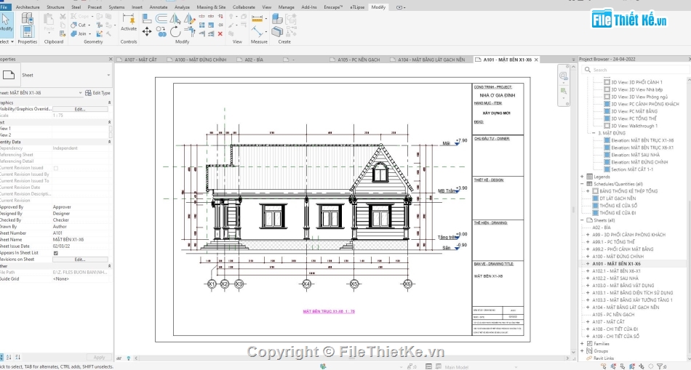This screenshot has width=691, height=370.
Task: Click the red Delete X icon
Action: (x=220, y=33)
